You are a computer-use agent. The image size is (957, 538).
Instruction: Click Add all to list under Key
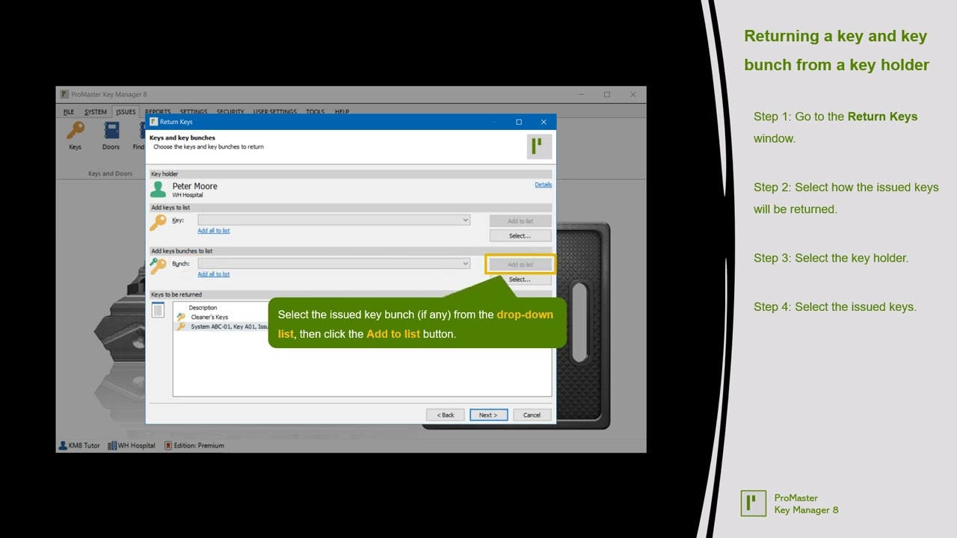[214, 231]
